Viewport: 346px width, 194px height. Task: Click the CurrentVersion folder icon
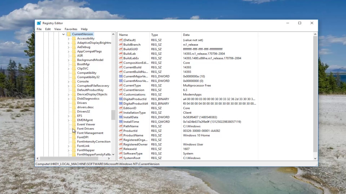[68, 34]
